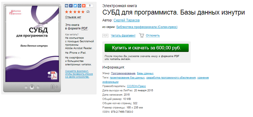Click the release date '20 января 2015'
The image size is (253, 117).
tap(144, 90)
